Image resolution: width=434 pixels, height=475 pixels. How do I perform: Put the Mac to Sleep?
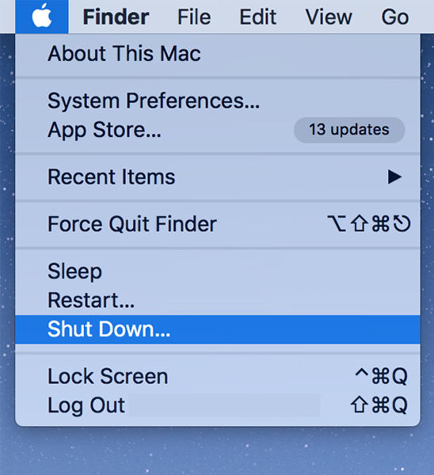[x=218, y=271]
